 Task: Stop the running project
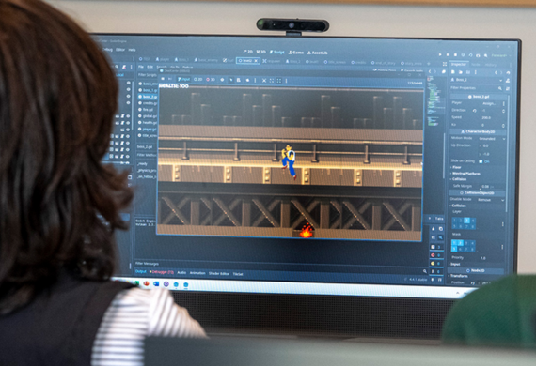[455, 55]
